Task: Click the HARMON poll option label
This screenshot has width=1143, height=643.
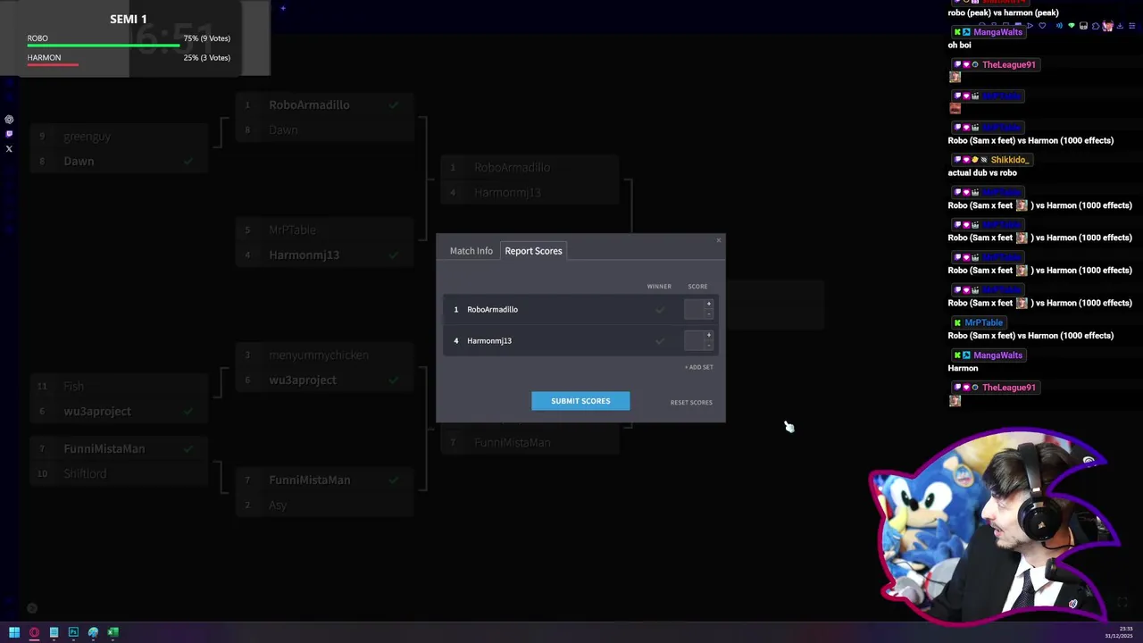Action: coord(44,58)
